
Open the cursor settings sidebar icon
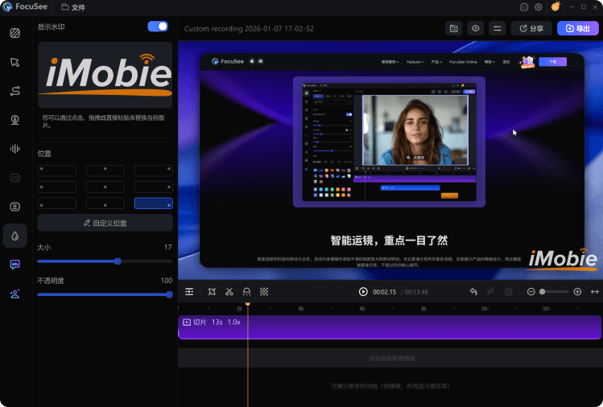click(15, 62)
